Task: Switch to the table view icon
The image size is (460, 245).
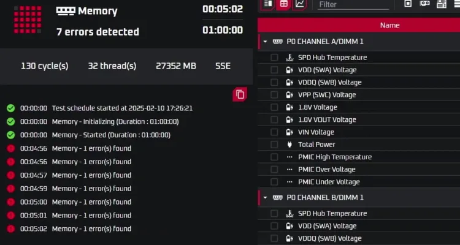Action: (x=284, y=4)
